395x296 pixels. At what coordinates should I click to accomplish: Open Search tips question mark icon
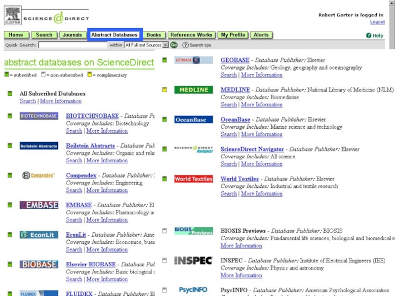coord(185,45)
